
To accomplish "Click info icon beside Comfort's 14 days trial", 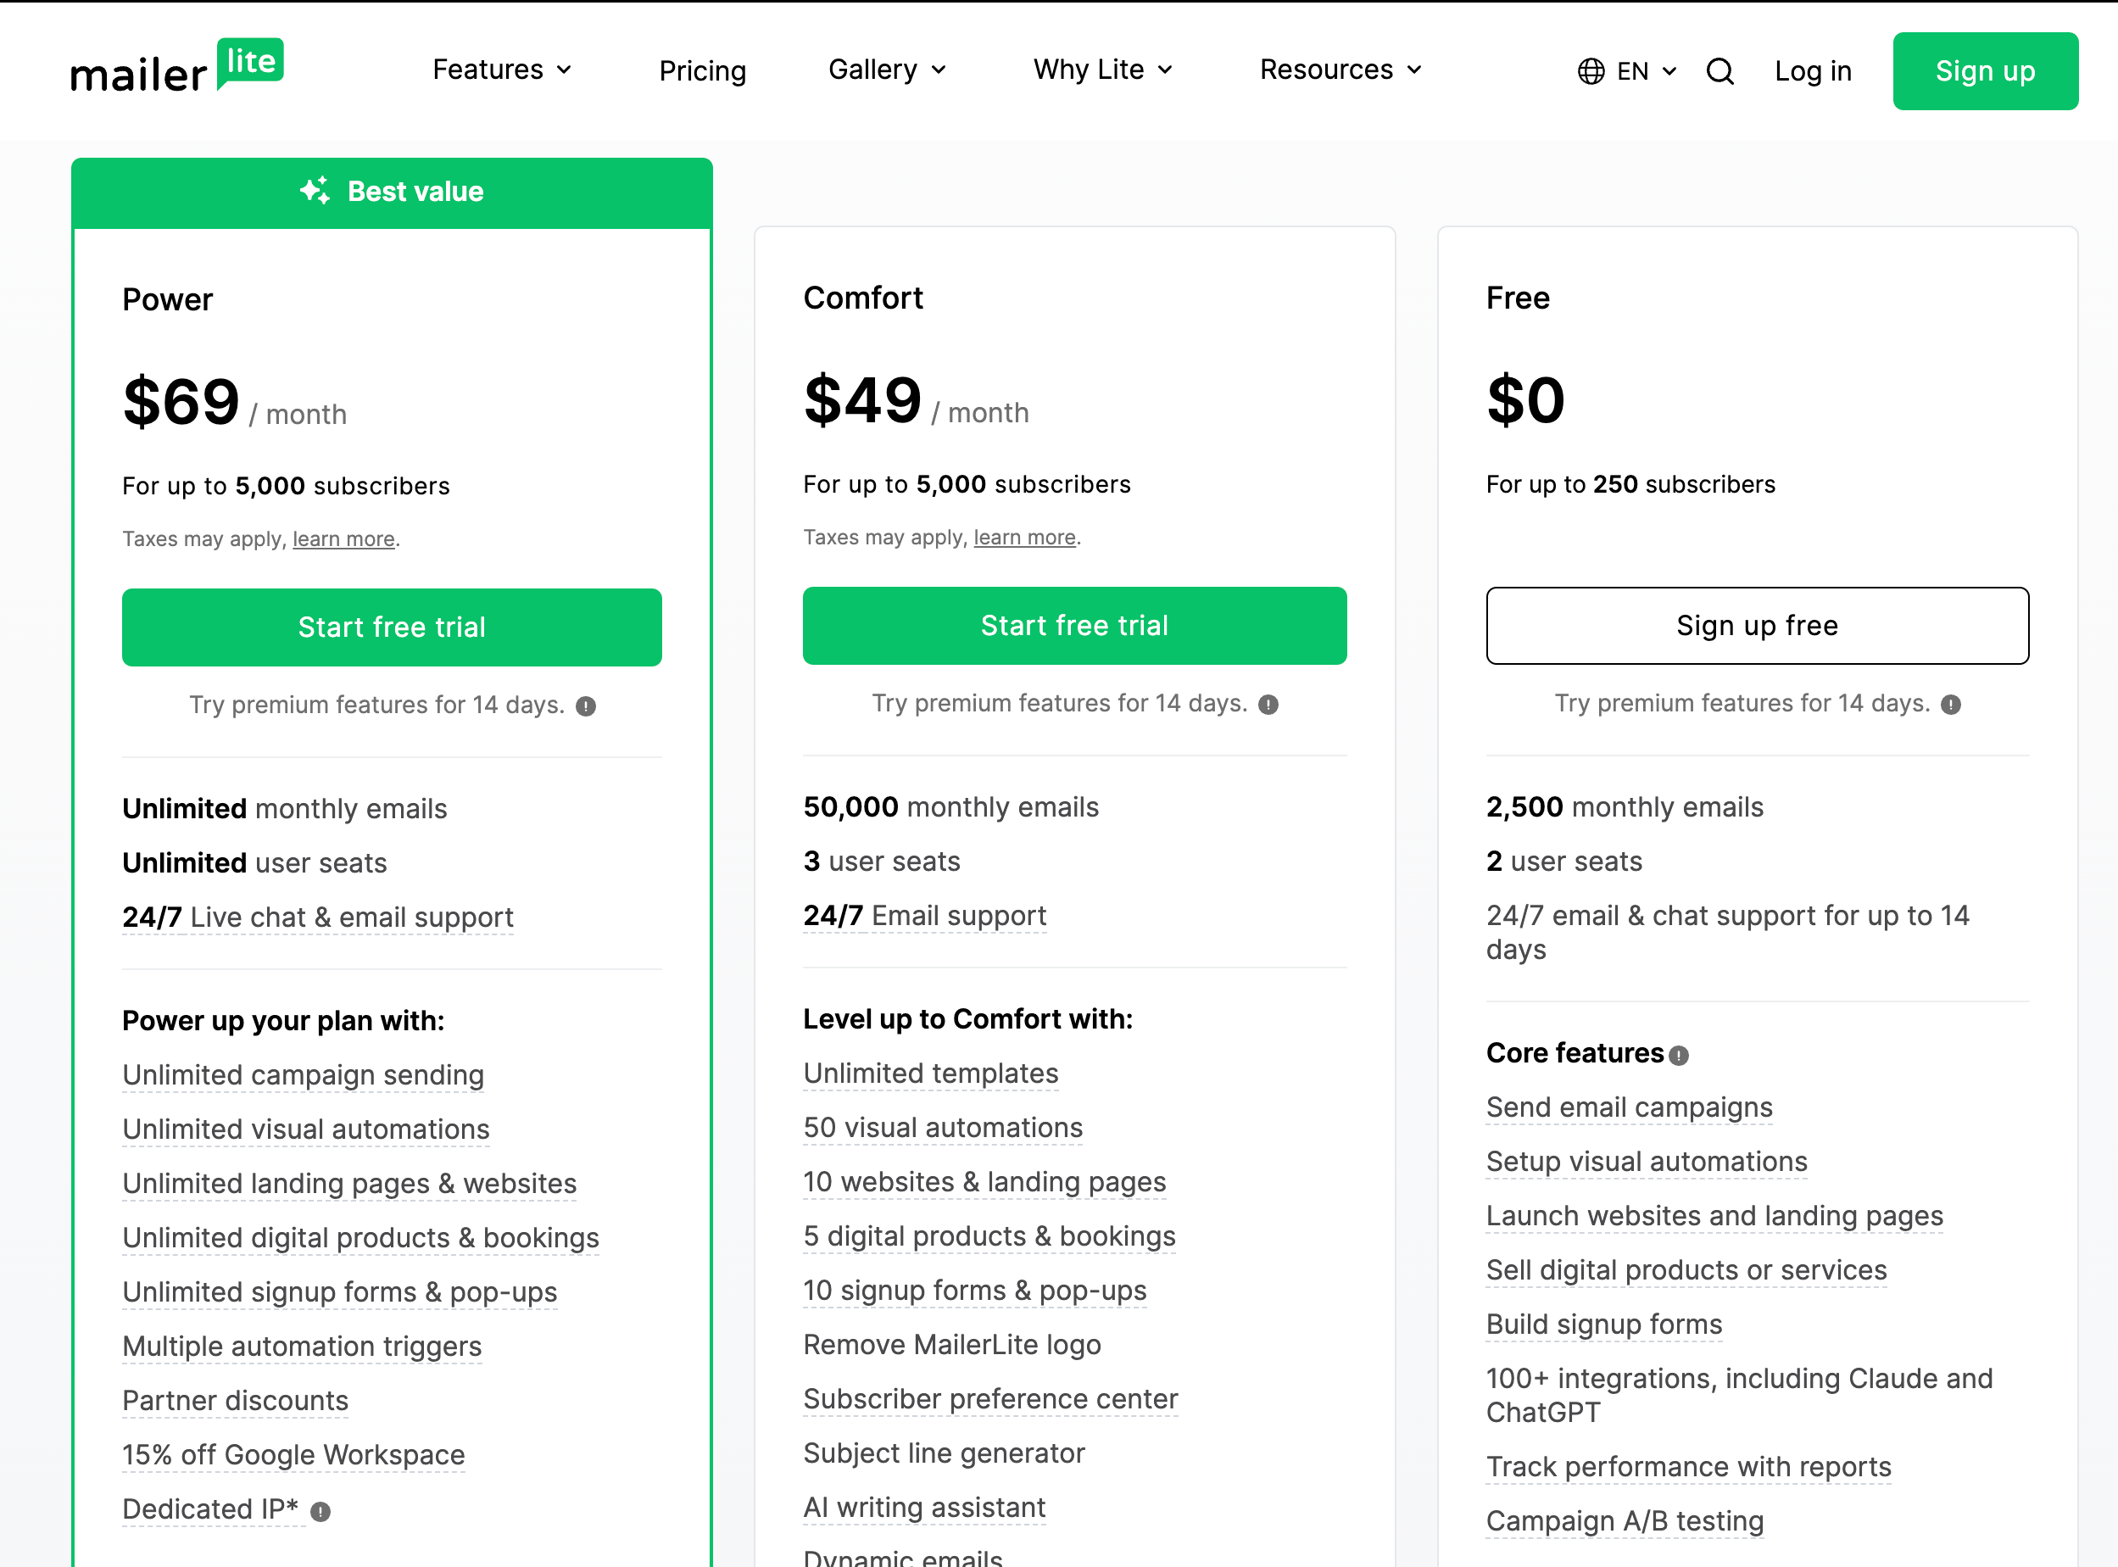I will pyautogui.click(x=1268, y=705).
